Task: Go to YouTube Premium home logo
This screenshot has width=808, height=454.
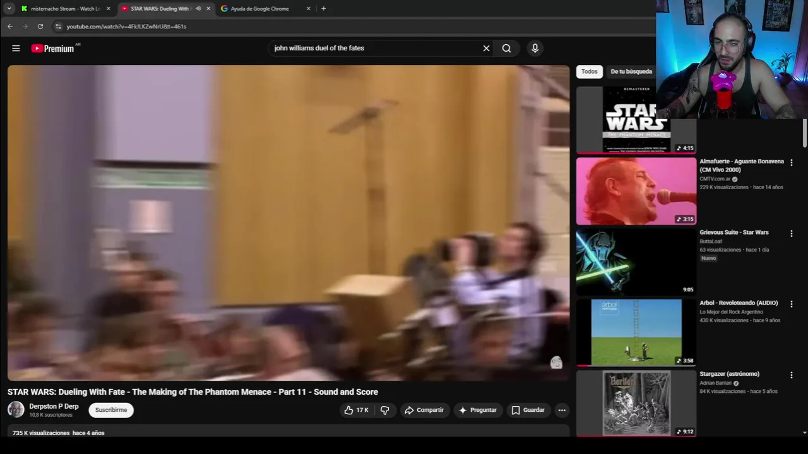Action: pos(53,49)
